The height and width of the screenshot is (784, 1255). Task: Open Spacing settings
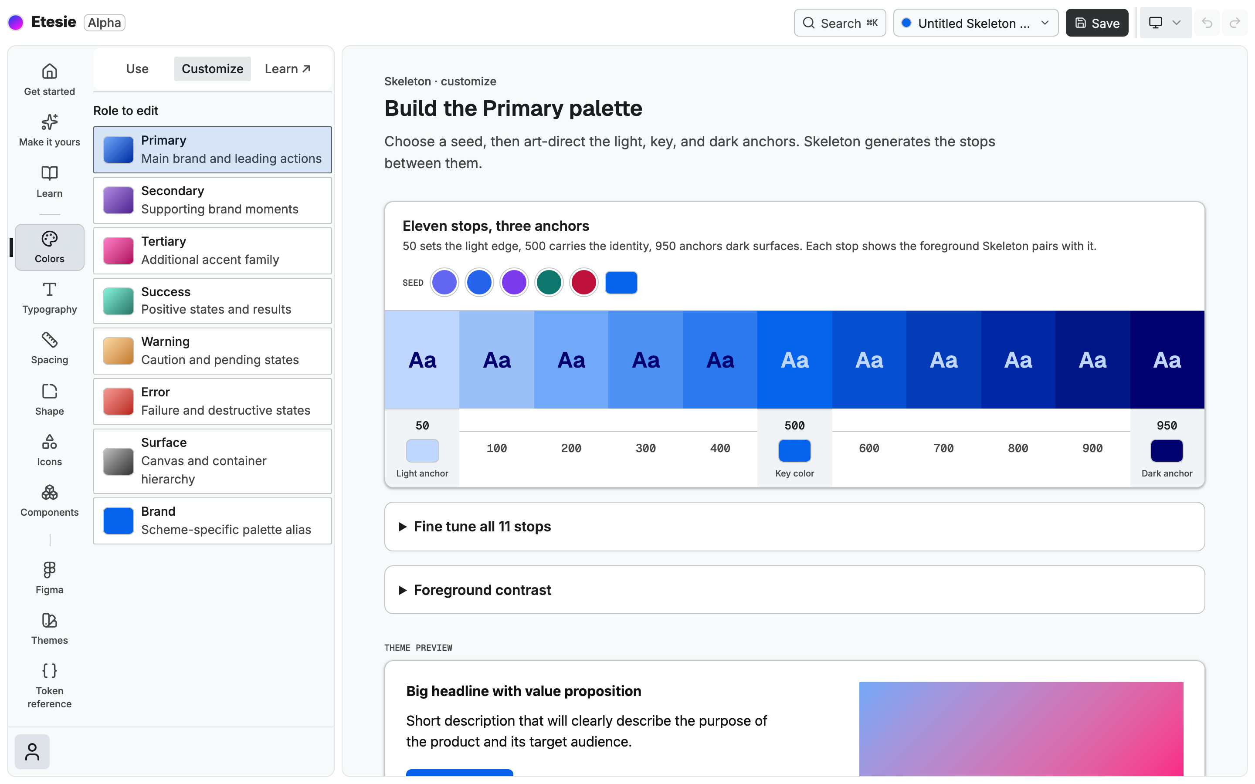point(49,348)
